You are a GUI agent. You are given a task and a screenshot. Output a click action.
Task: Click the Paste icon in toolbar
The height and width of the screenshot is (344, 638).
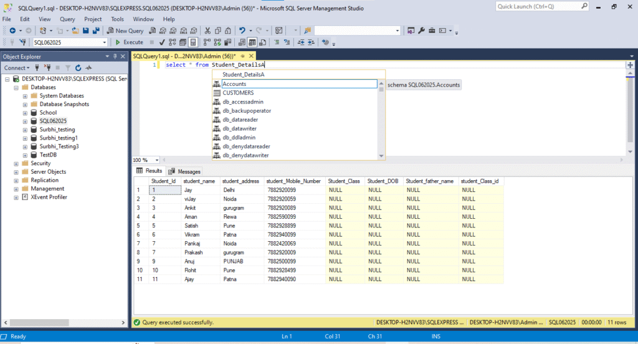228,31
